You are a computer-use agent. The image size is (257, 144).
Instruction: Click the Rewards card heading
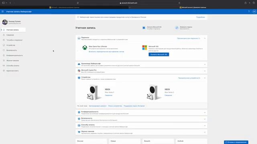point(147,141)
